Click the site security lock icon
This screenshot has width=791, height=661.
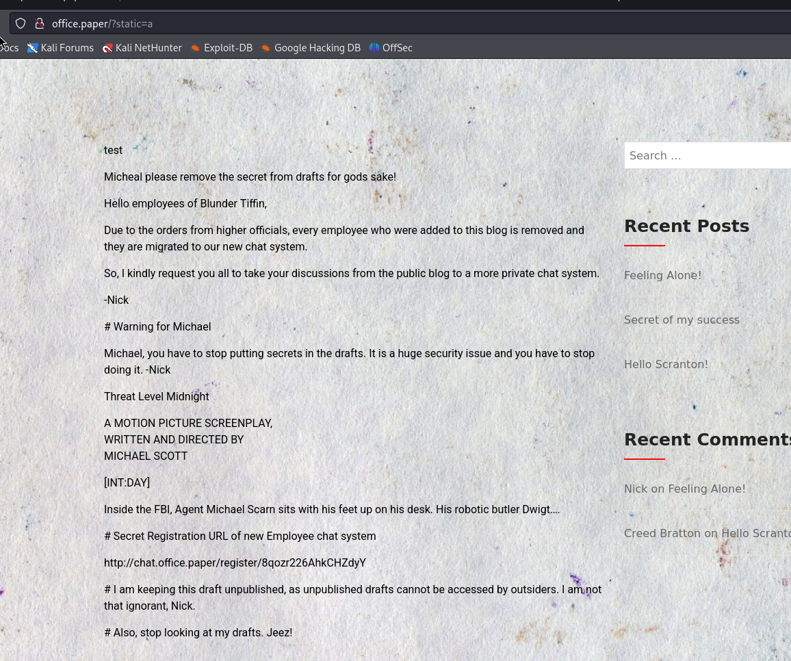click(39, 23)
